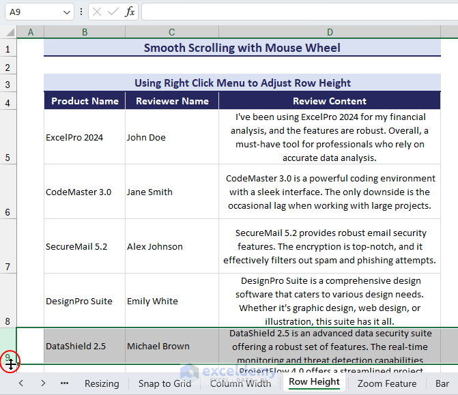
Task: Select the Jane Smith cell
Action: coord(172,192)
